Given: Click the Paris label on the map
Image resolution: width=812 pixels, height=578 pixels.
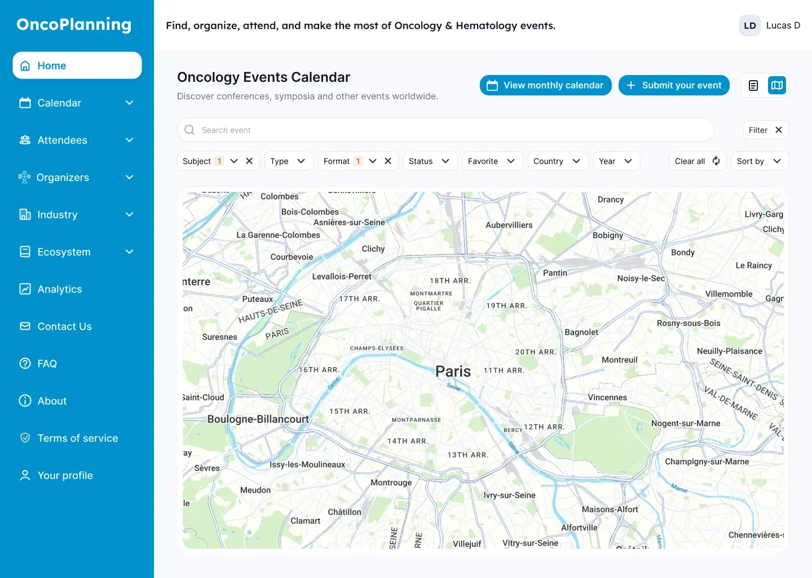Looking at the screenshot, I should click(453, 371).
